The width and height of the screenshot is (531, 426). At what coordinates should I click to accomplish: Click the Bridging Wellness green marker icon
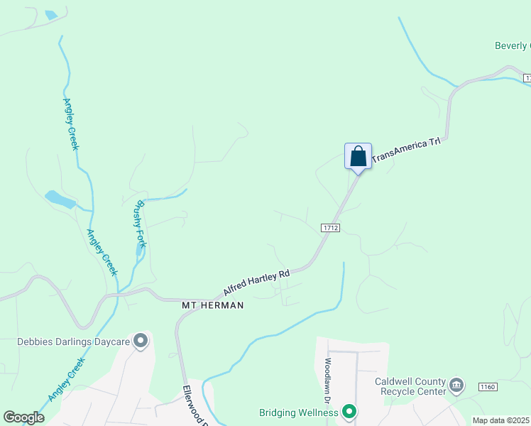pyautogui.click(x=349, y=412)
